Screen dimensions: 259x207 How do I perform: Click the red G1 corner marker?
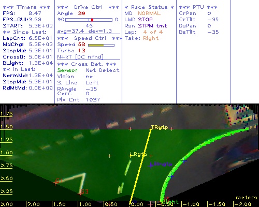pos(55,183)
